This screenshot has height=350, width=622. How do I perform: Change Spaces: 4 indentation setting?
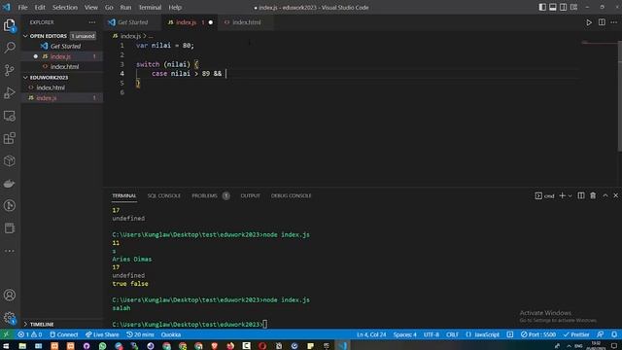pyautogui.click(x=404, y=334)
